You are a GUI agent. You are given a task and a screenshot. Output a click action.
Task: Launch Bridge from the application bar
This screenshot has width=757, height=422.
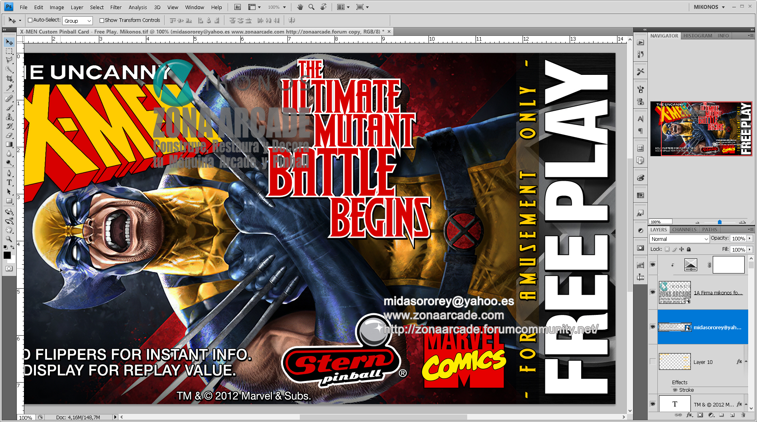pos(238,7)
